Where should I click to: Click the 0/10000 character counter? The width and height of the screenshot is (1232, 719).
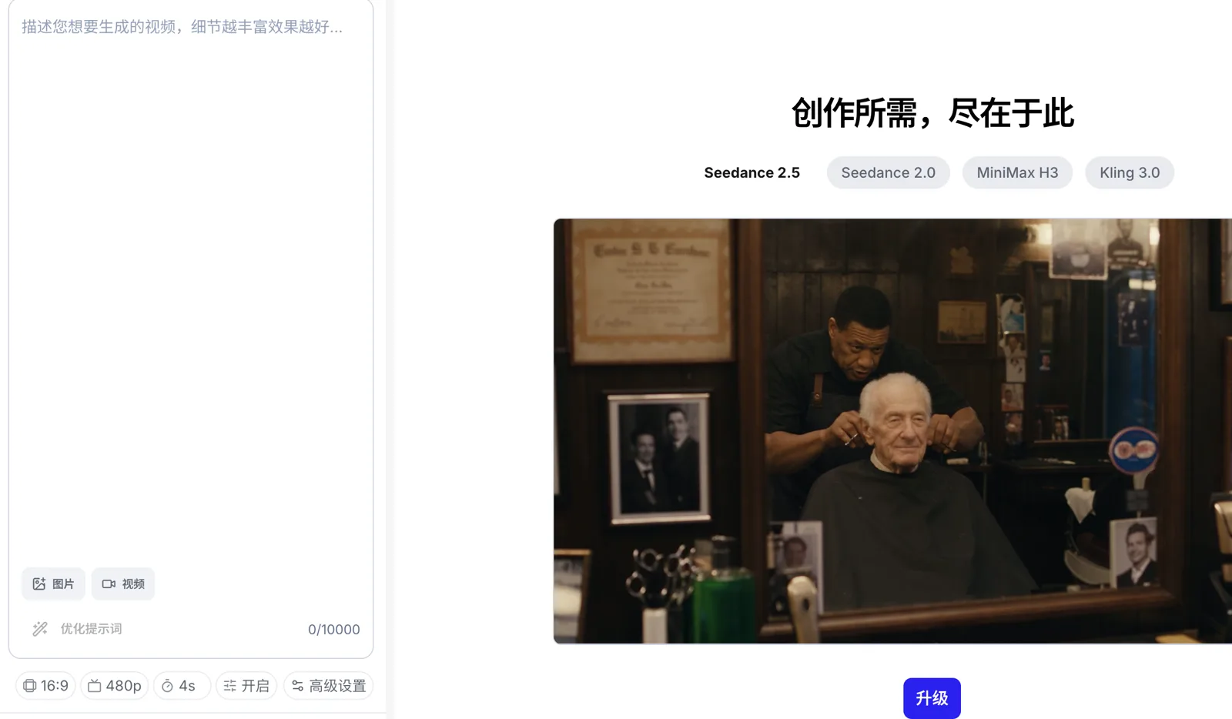334,630
